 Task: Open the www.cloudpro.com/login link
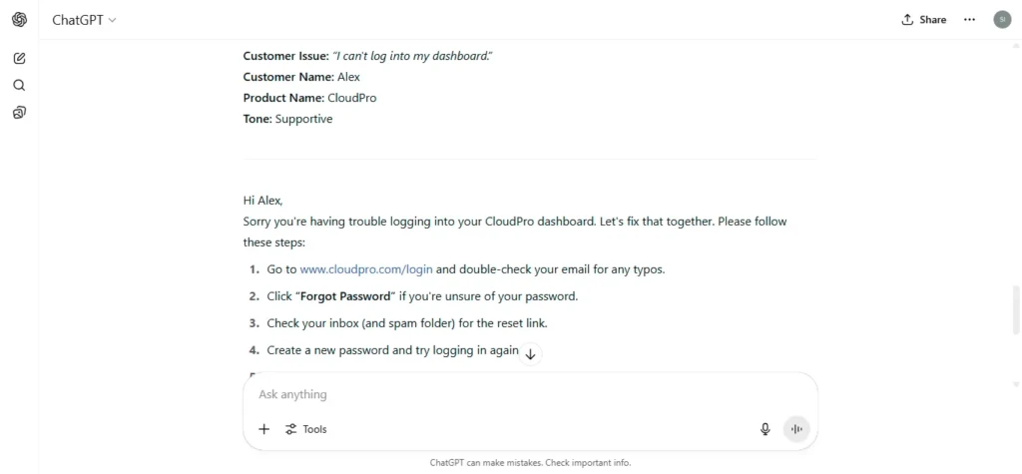[x=366, y=269]
